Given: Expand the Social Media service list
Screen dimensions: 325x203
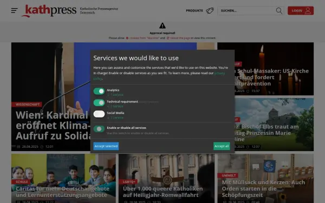Looking at the screenshot, I should coord(115,117).
